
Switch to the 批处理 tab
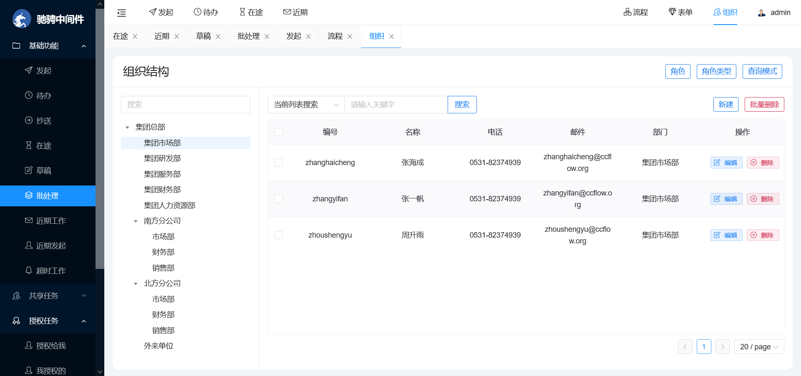click(x=249, y=36)
